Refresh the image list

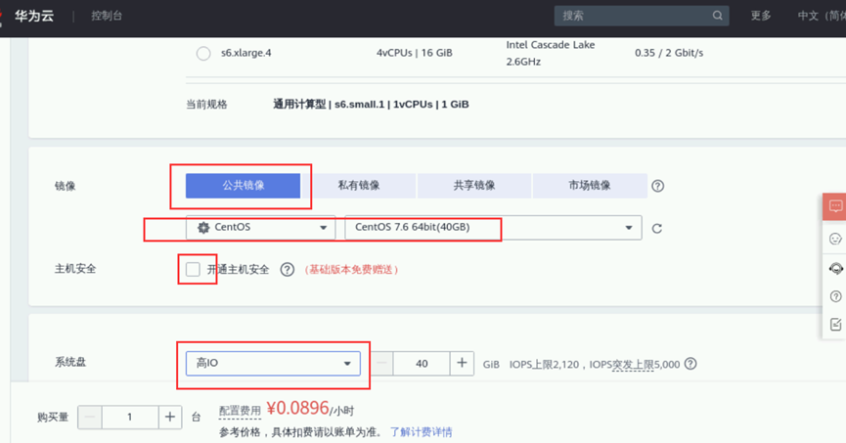tap(656, 228)
